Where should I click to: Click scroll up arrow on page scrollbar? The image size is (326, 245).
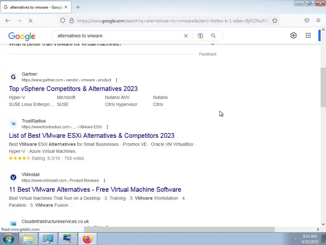click(x=323, y=30)
